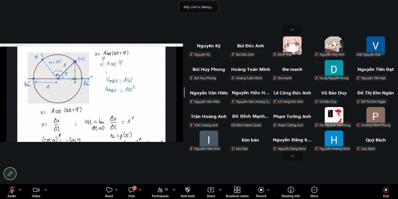Expand the chevron next to Share
This screenshot has width=398, height=199.
coord(220,190)
